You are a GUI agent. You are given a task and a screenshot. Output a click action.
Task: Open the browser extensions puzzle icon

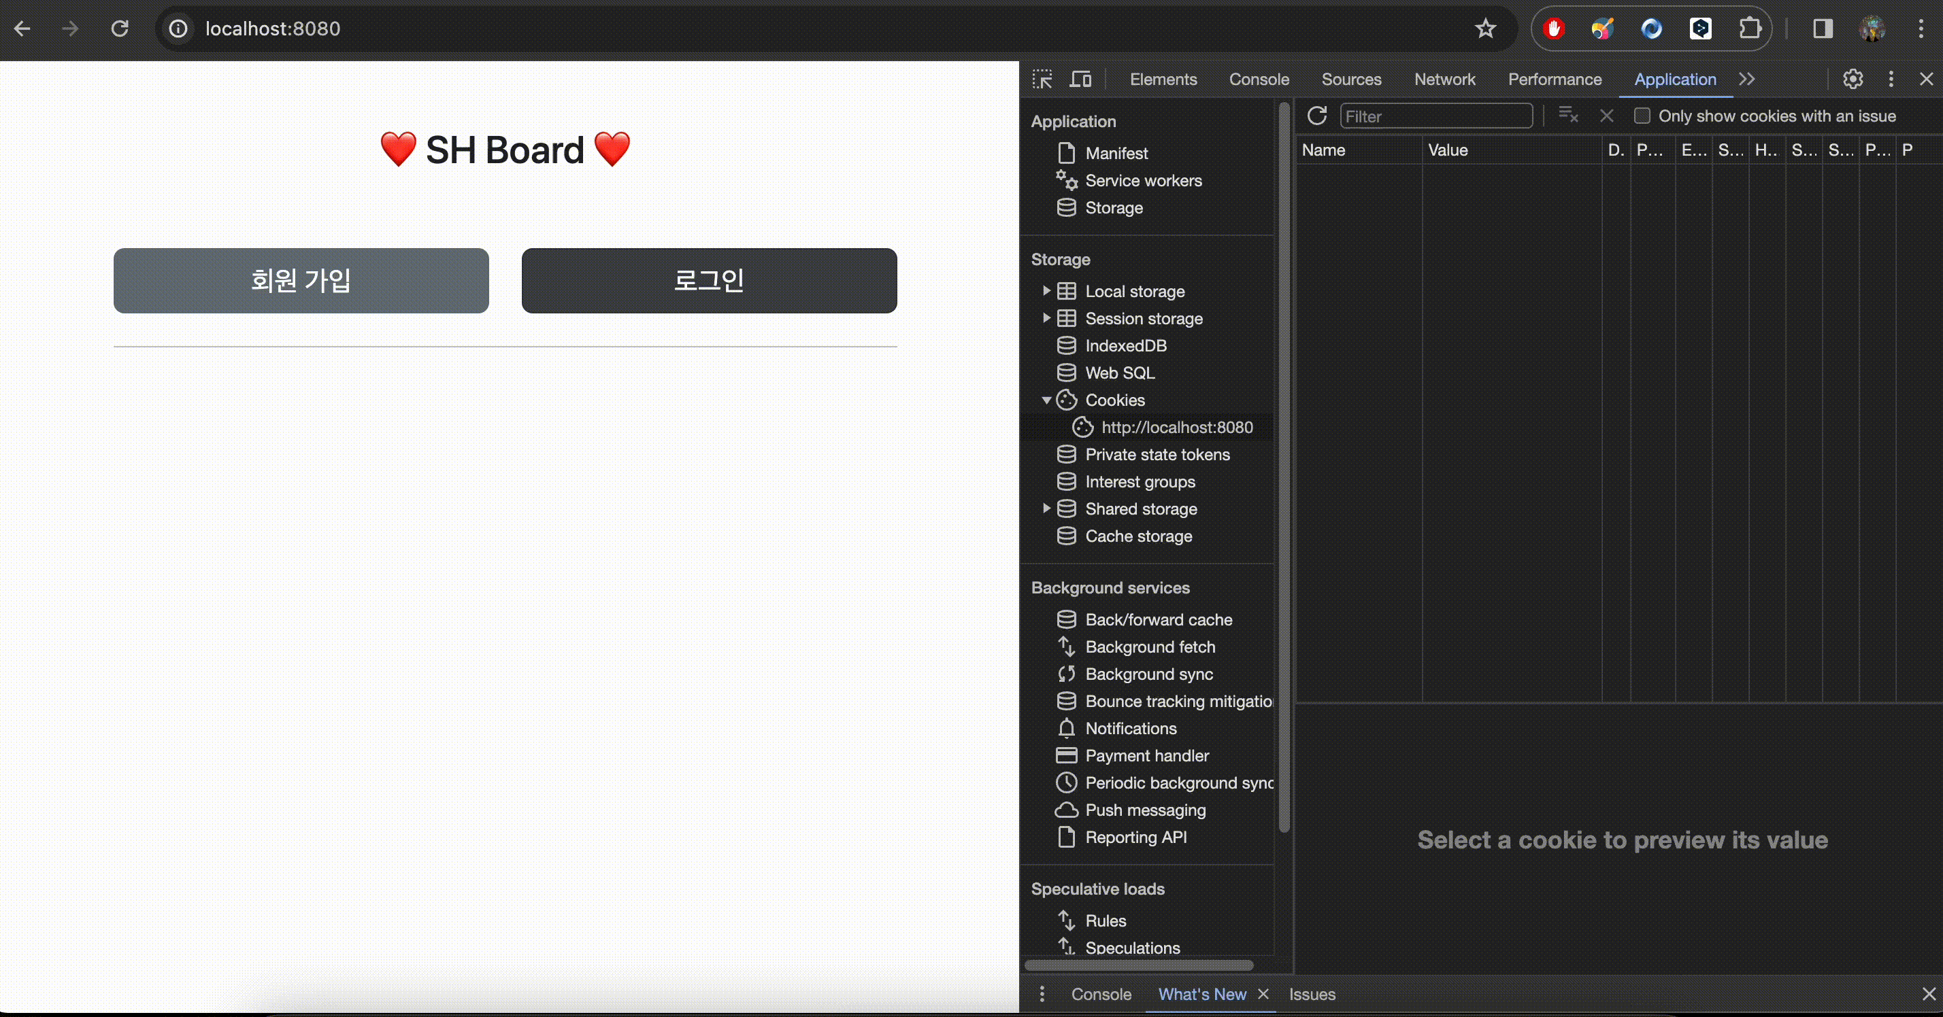(x=1750, y=29)
